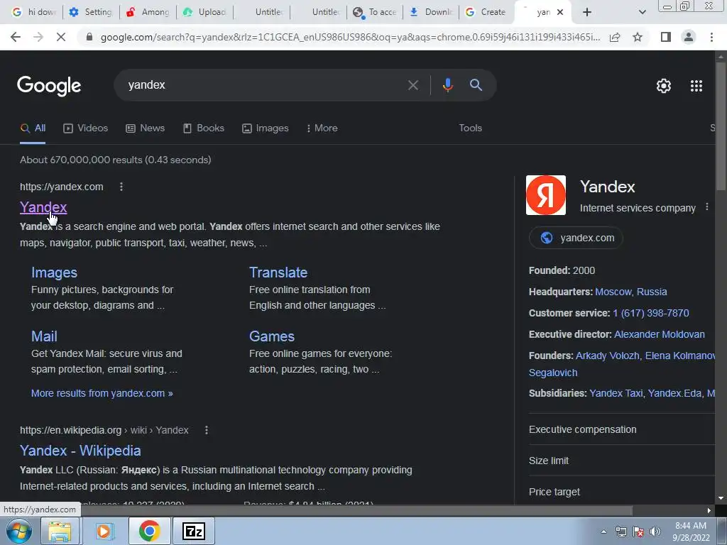Screen dimensions: 727x545
Task: Close the current yandex search tab
Action: pos(560,12)
